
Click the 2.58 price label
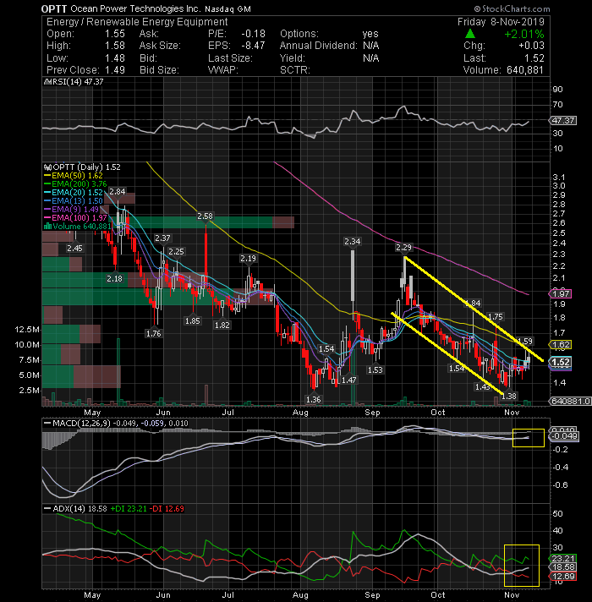coord(205,216)
